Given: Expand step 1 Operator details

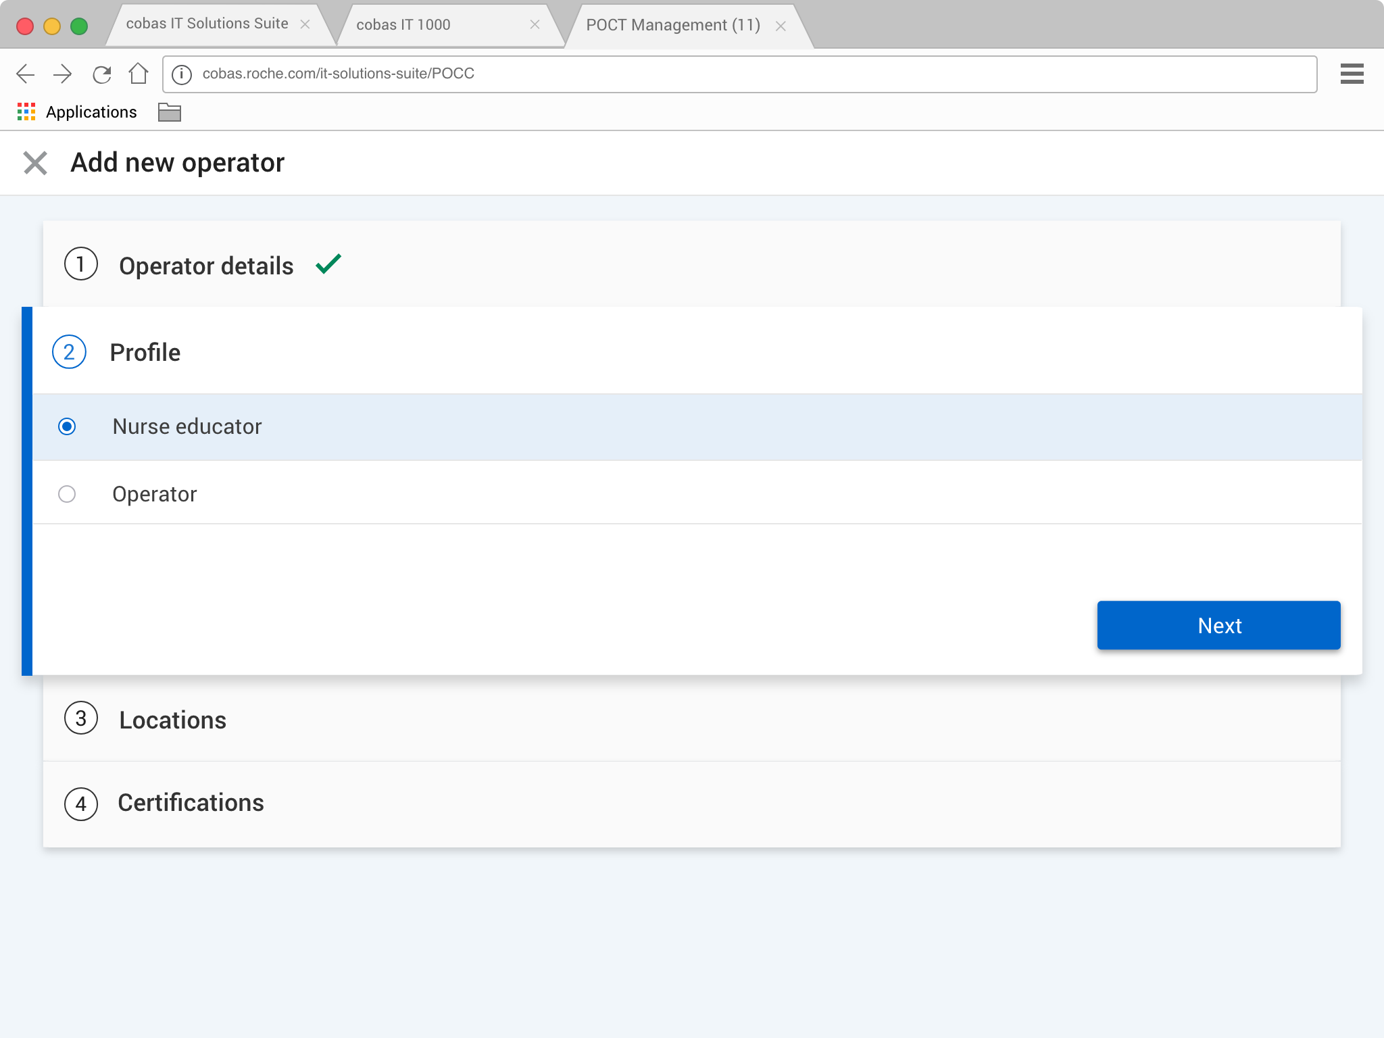Looking at the screenshot, I should pyautogui.click(x=206, y=266).
